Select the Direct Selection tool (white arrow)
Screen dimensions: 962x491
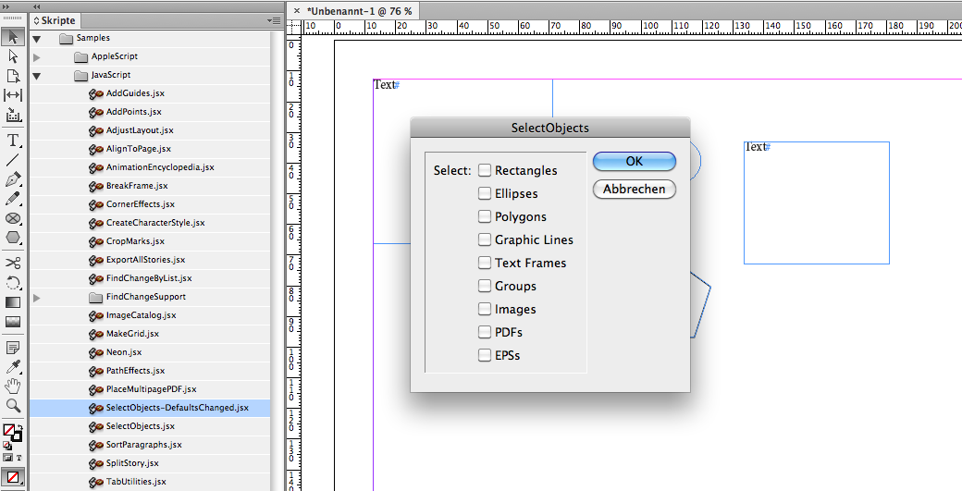[x=13, y=56]
